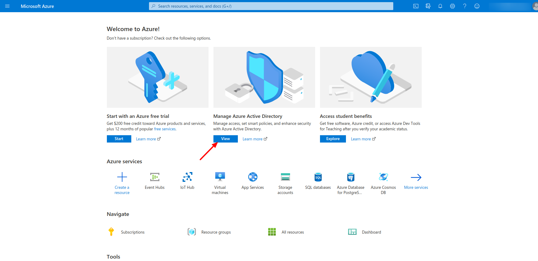The image size is (538, 261).
Task: Open Azure Cosmos DB service
Action: 383,183
